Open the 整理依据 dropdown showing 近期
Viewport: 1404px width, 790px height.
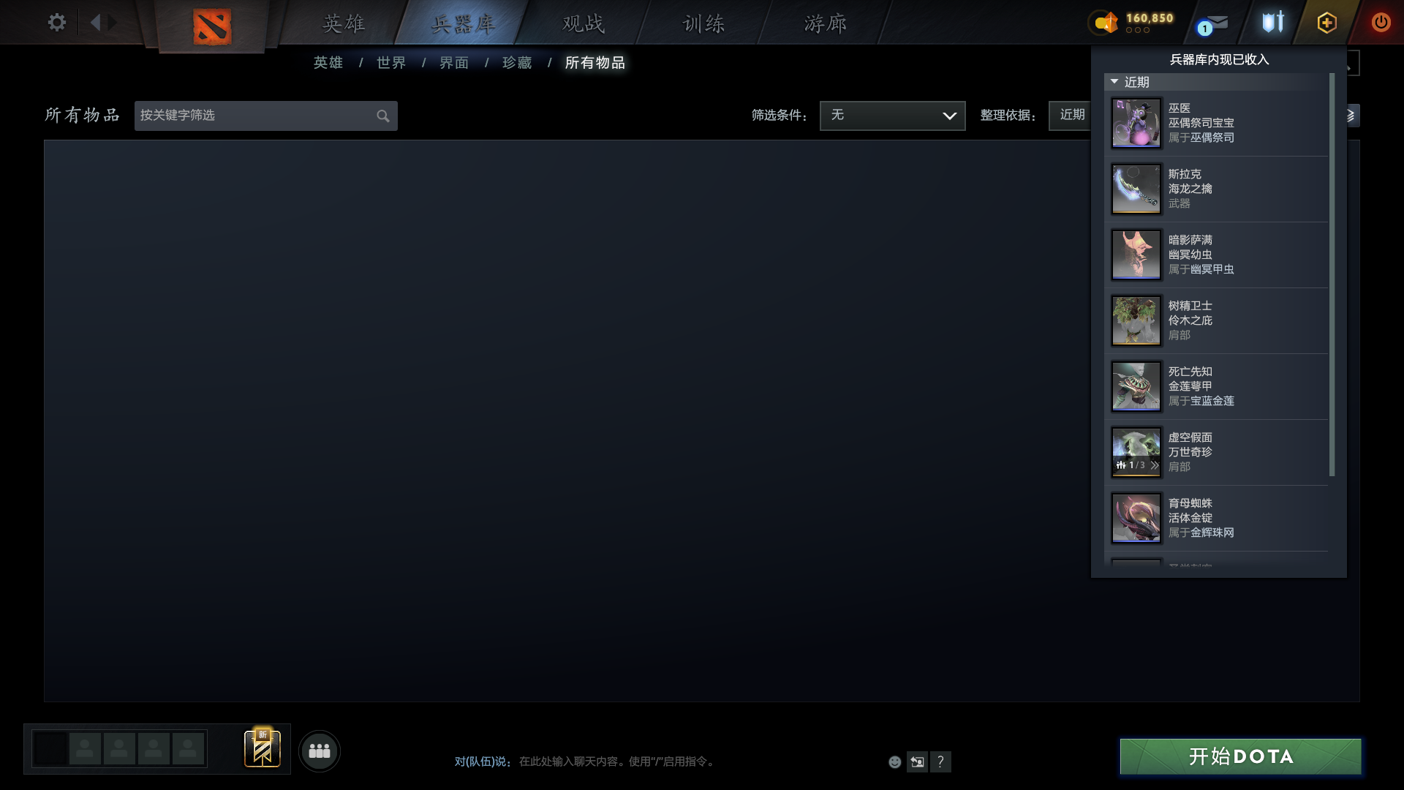pyautogui.click(x=1070, y=116)
